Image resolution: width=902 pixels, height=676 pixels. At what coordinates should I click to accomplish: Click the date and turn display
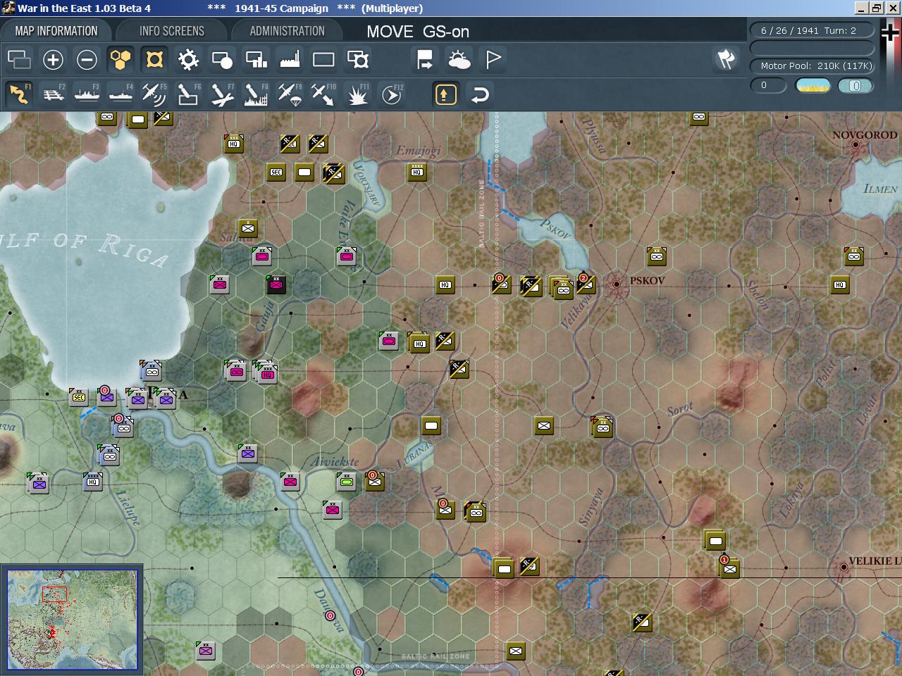tap(812, 30)
